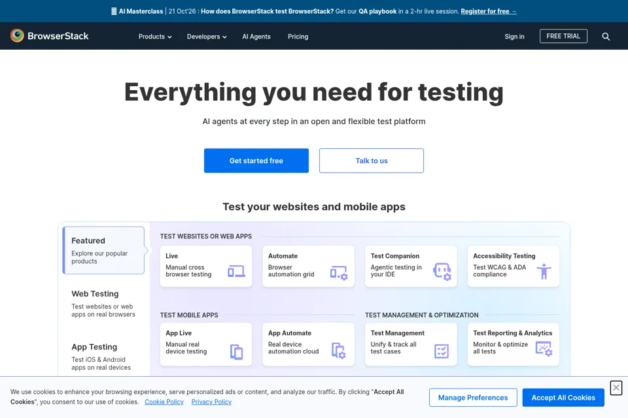The image size is (628, 418).
Task: Click 'How does BrowserStack test BrowserStack?' banner text
Action: [x=267, y=11]
